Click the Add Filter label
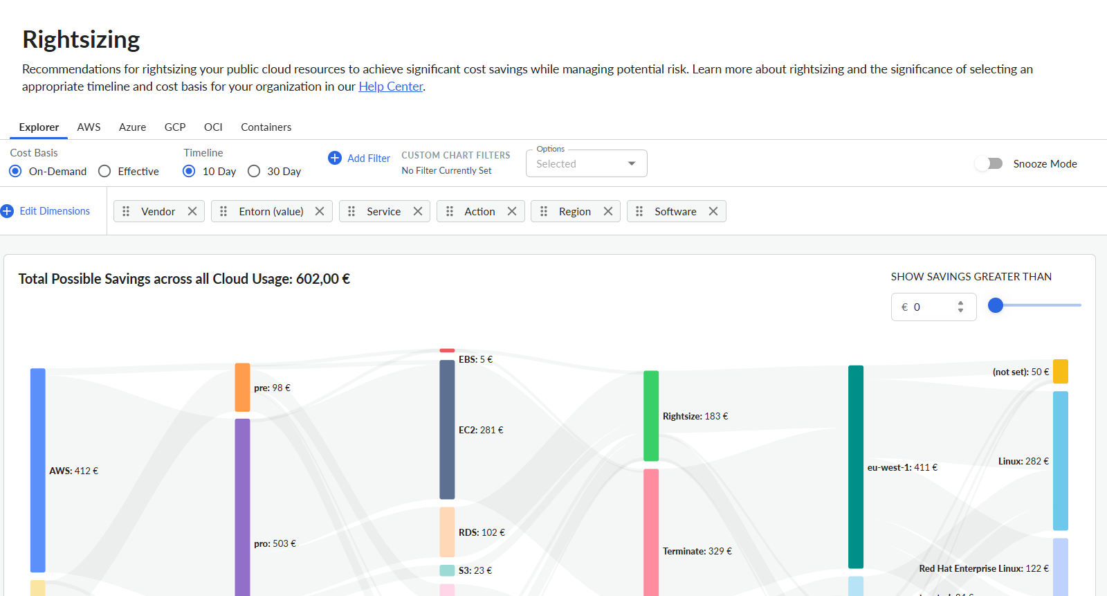Image resolution: width=1107 pixels, height=596 pixels. (x=369, y=159)
